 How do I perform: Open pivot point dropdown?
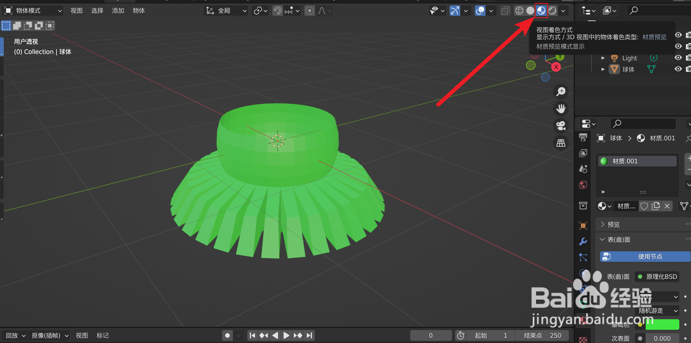click(260, 11)
